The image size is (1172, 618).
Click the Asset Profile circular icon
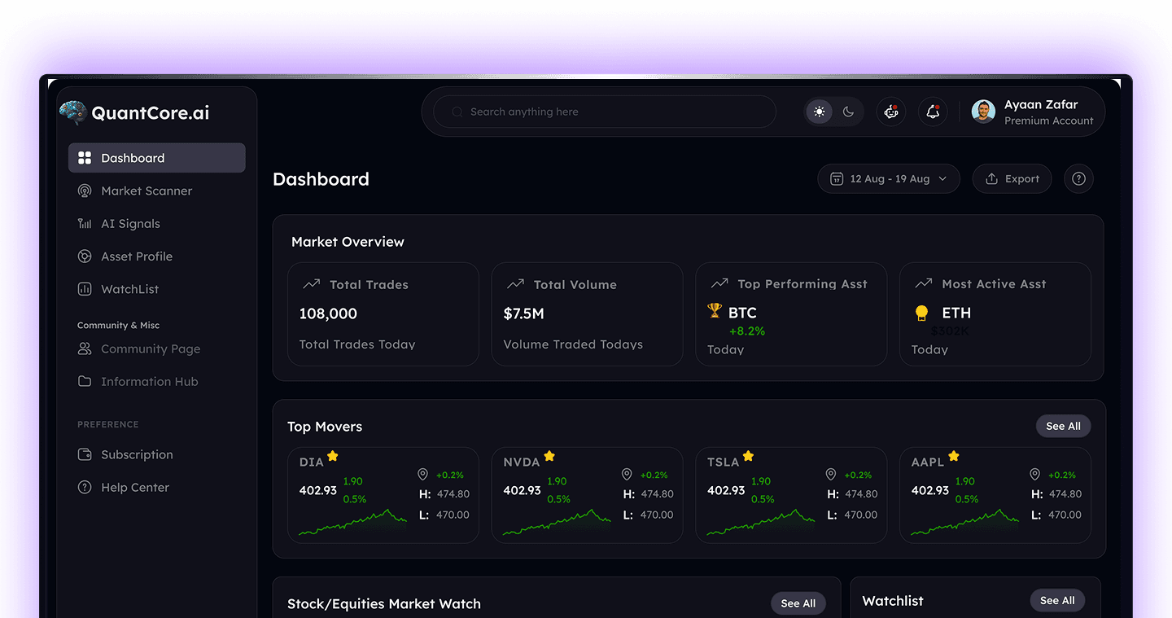coord(85,256)
